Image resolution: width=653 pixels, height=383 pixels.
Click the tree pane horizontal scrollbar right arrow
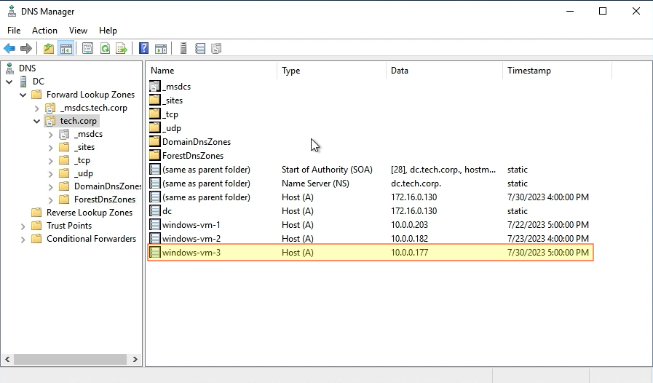pyautogui.click(x=135, y=360)
